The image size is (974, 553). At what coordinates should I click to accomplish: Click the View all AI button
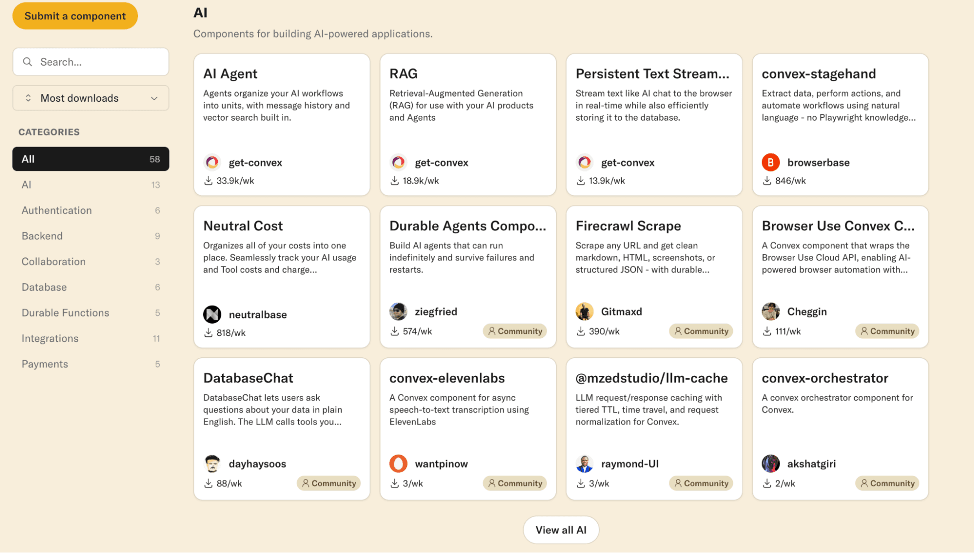[560, 530]
